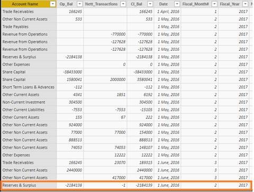The height and width of the screenshot is (192, 254).
Task: Select the 222 Cl_Bal cell
Action: pyautogui.click(x=140, y=117)
